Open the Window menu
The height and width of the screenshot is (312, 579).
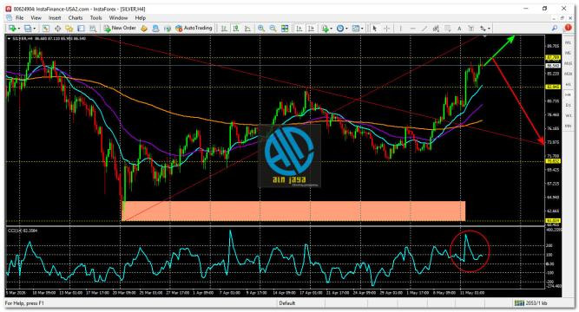pyautogui.click(x=118, y=17)
